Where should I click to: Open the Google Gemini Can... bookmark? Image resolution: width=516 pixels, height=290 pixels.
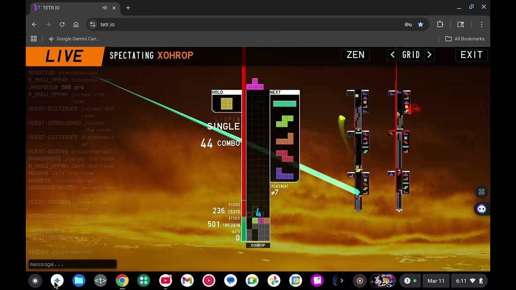click(x=74, y=39)
